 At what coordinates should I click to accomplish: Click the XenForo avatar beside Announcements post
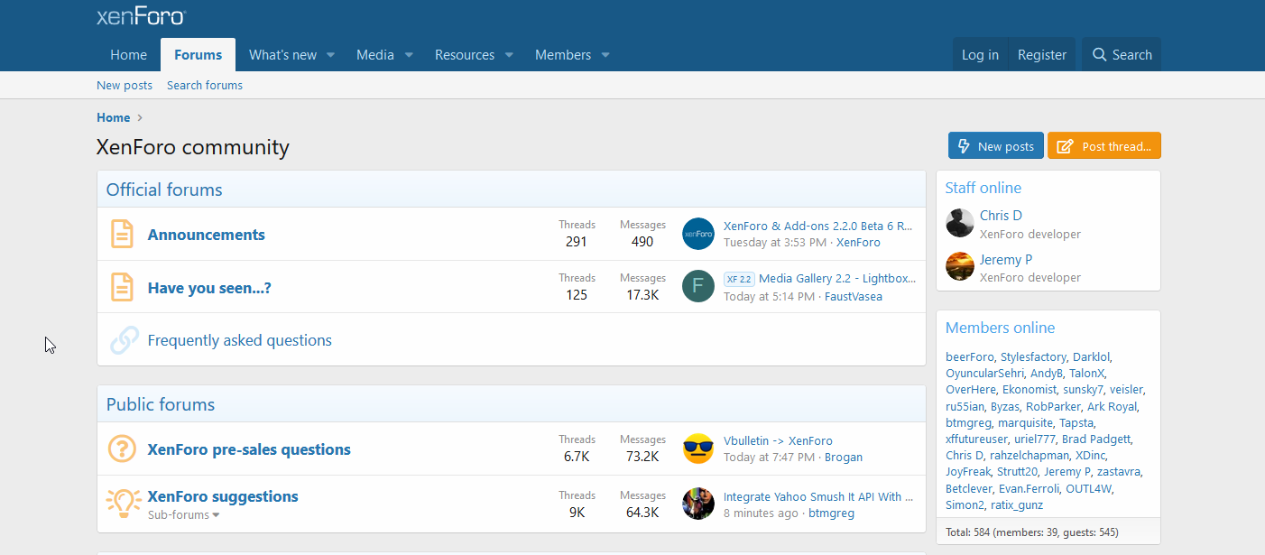tap(698, 234)
